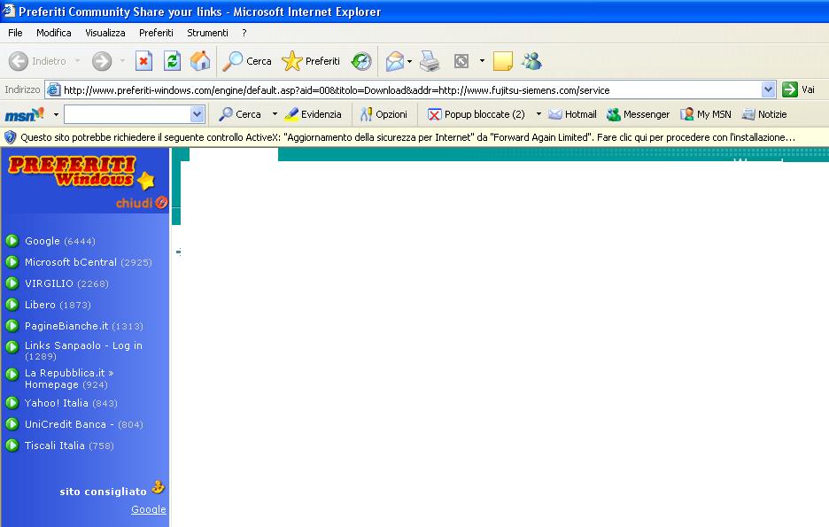Open the Modifica menu
The image size is (829, 527).
pyautogui.click(x=54, y=33)
